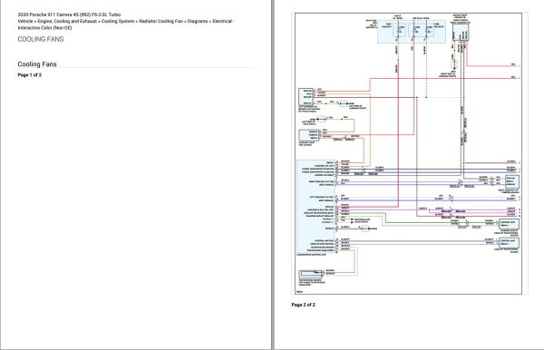Viewport: 544px width, 350px height.
Task: Select the '2020 Porsche 911 Carrera 4S' title line
Action: pos(70,15)
